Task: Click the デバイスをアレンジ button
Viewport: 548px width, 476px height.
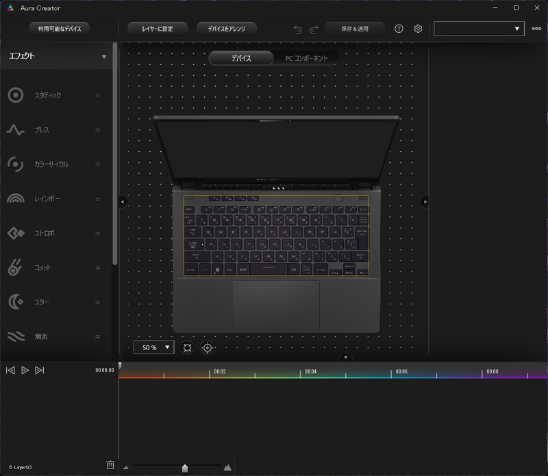Action: point(227,29)
